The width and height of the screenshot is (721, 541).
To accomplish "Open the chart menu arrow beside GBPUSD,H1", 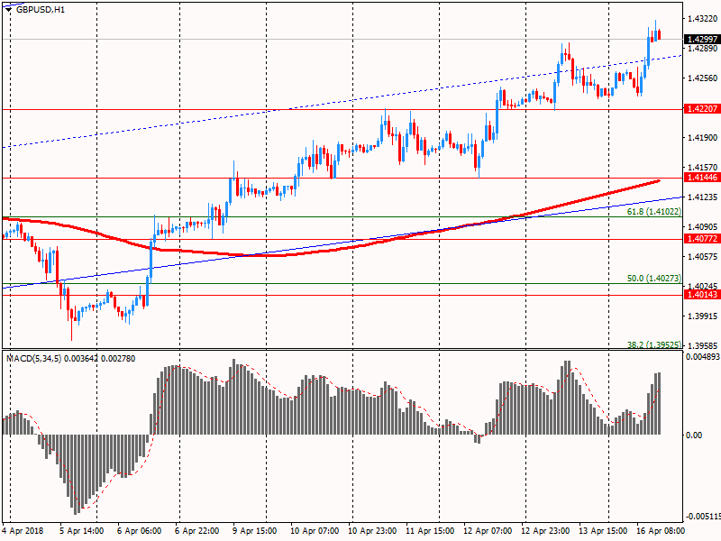I will click(8, 10).
